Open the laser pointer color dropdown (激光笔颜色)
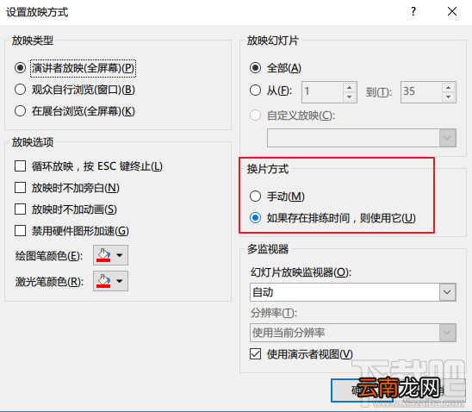Viewport: 472px width, 412px height. tap(110, 281)
